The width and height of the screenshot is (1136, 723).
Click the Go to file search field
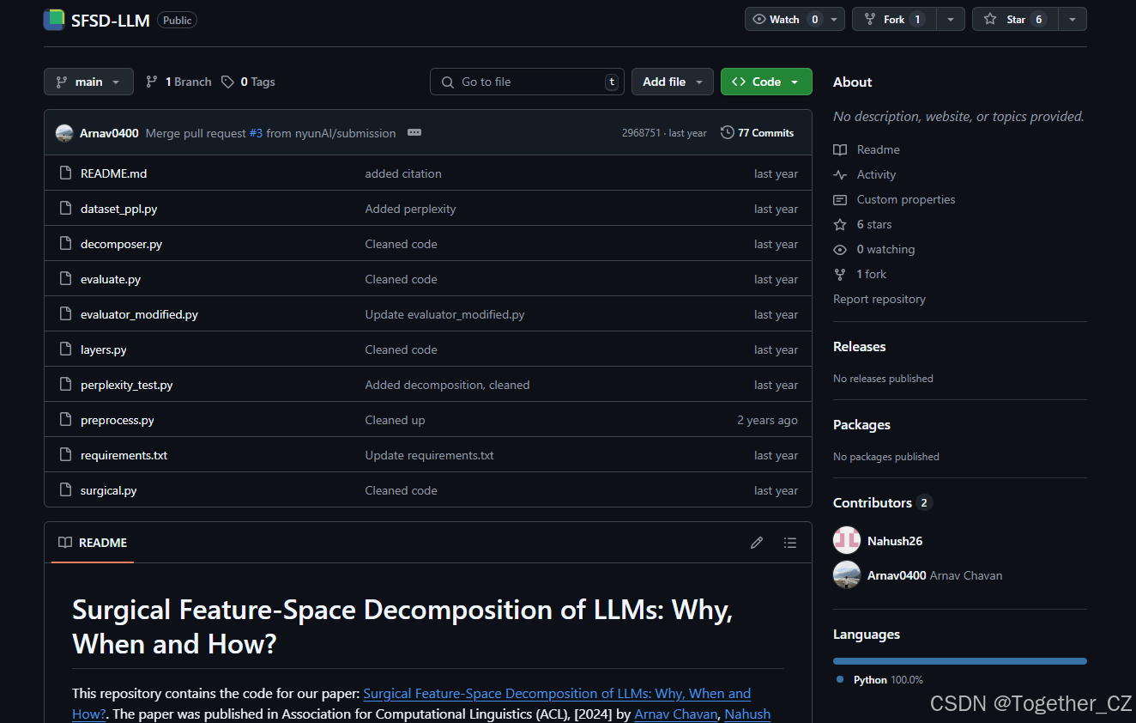(526, 81)
